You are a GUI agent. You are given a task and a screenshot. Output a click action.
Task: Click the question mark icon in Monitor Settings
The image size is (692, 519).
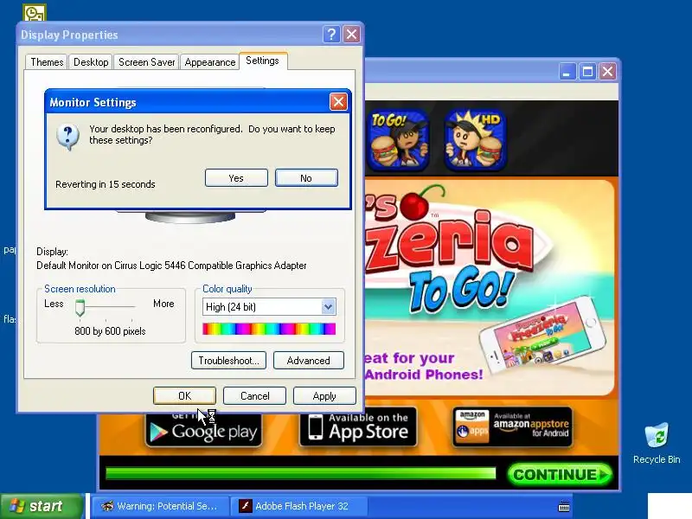click(x=68, y=137)
